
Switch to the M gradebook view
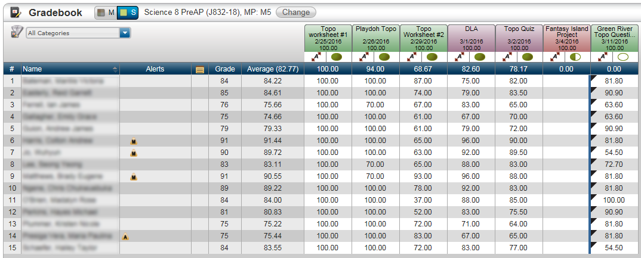[x=106, y=13]
